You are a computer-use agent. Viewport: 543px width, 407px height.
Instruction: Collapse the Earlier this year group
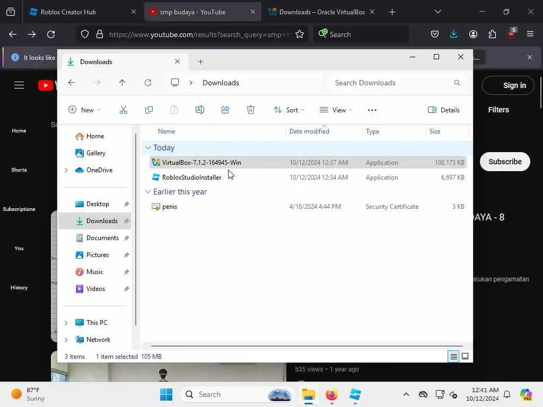pyautogui.click(x=148, y=192)
